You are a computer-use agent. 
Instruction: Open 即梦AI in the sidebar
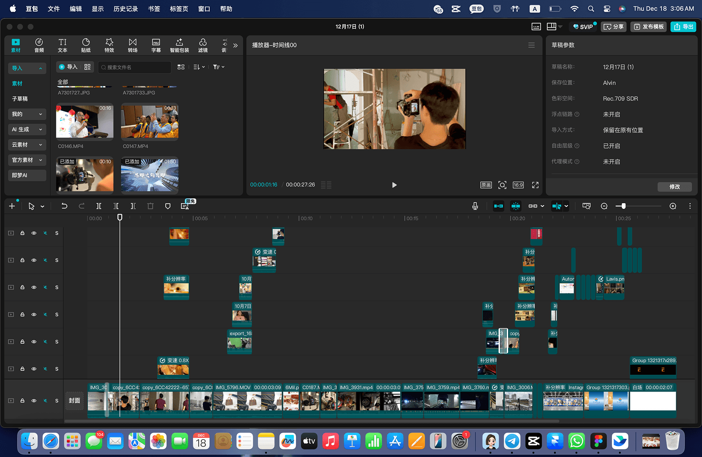pyautogui.click(x=27, y=175)
